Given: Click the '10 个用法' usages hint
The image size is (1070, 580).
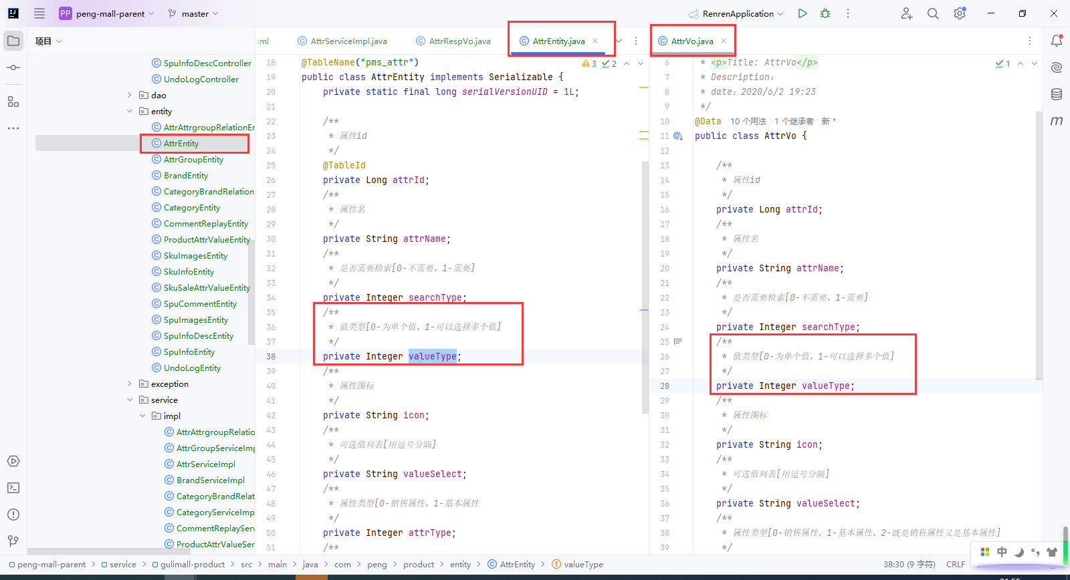Looking at the screenshot, I should (748, 121).
